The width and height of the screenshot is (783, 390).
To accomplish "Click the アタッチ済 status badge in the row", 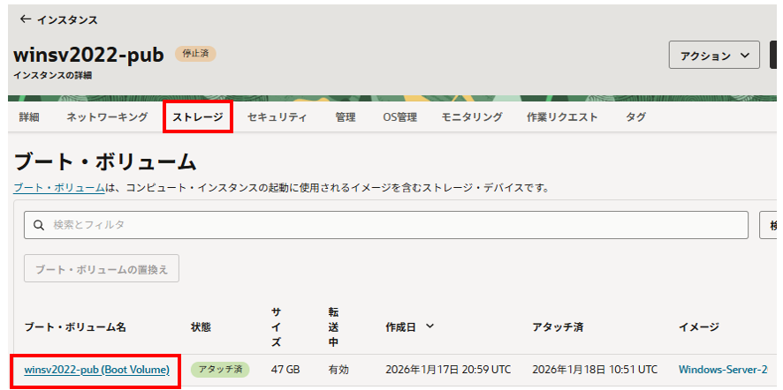I will [x=221, y=369].
